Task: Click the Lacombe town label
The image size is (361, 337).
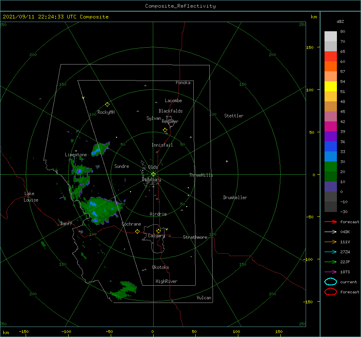Action: click(x=173, y=101)
